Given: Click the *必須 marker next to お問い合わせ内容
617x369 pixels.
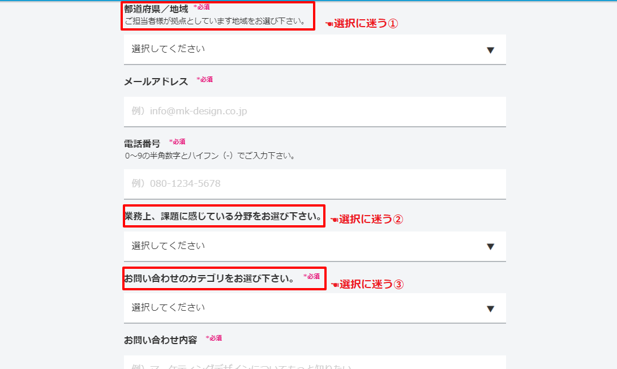Looking at the screenshot, I should [213, 338].
